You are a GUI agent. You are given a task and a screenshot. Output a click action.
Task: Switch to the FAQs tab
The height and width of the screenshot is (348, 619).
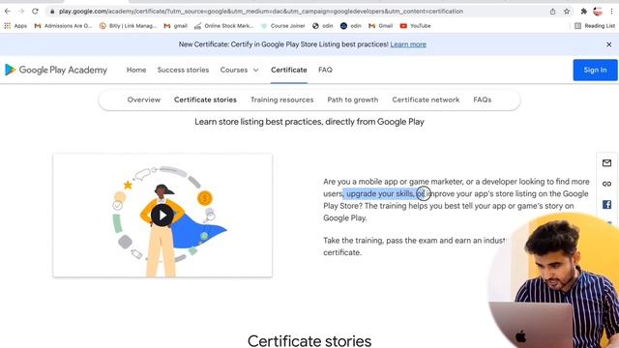pyautogui.click(x=483, y=100)
